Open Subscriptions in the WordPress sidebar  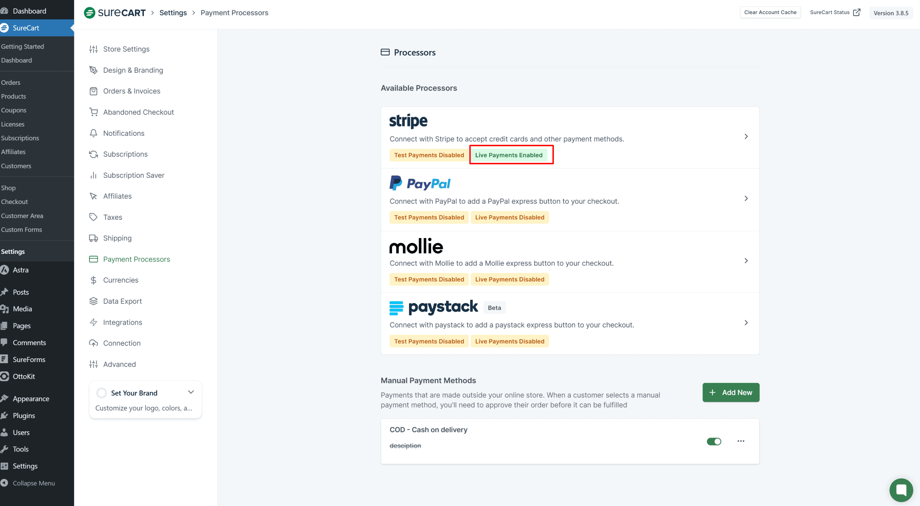(20, 138)
